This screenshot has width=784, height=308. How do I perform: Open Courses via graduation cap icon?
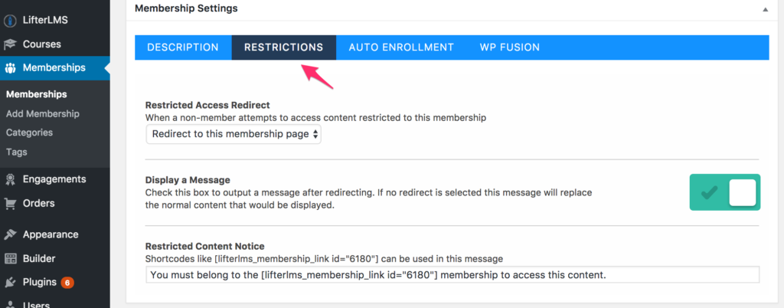[x=9, y=44]
